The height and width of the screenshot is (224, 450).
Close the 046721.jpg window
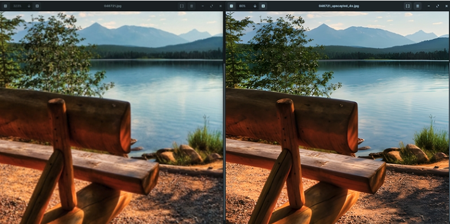(x=220, y=6)
